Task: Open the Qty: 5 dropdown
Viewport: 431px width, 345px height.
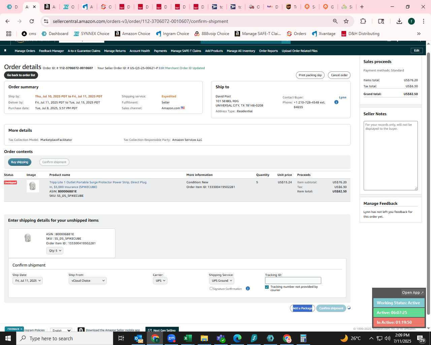Action: (55, 251)
